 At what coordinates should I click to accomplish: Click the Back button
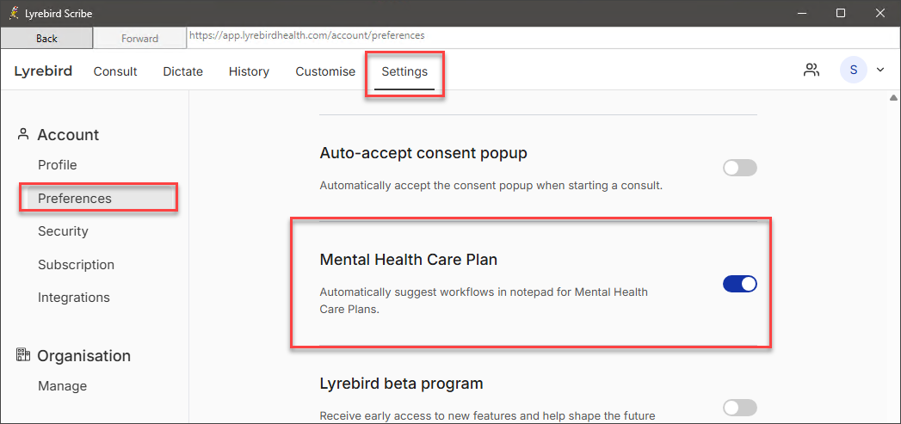click(46, 39)
